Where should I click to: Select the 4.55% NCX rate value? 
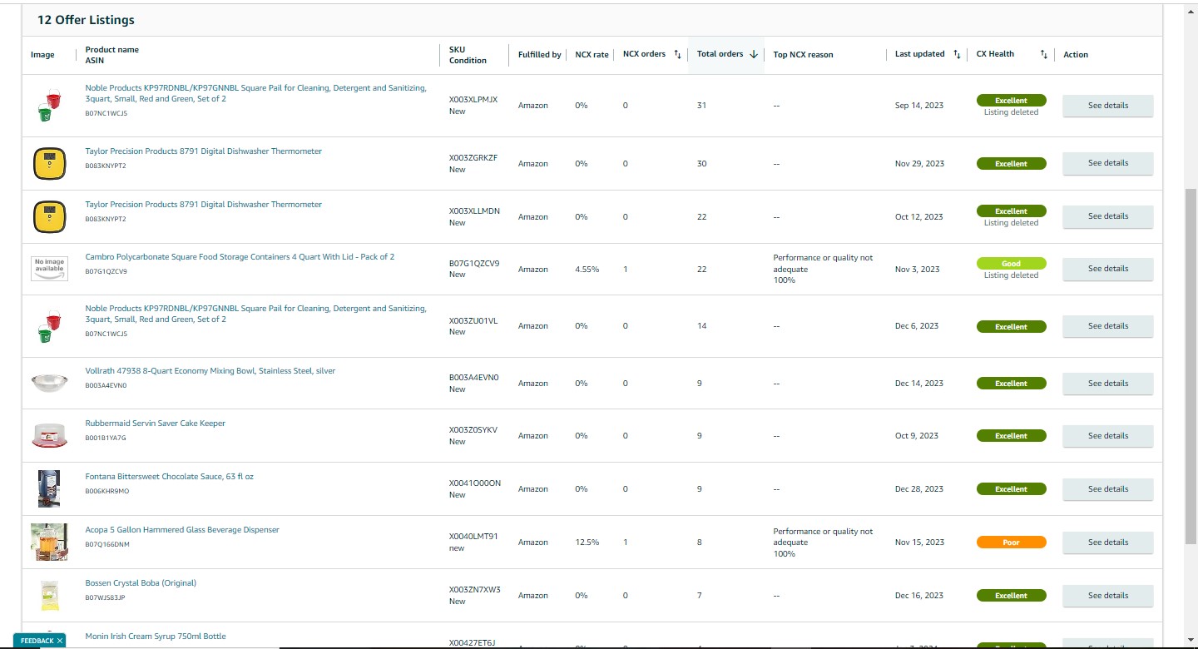coord(587,270)
